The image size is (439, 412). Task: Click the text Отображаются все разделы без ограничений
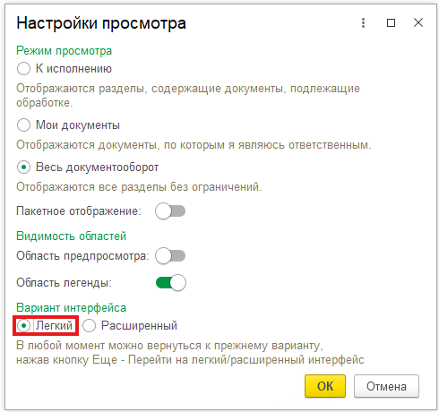[139, 187]
